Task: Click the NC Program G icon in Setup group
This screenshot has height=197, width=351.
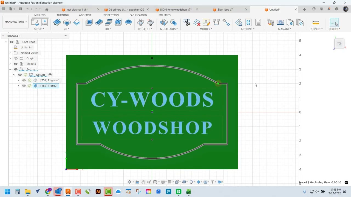Action: click(45, 22)
